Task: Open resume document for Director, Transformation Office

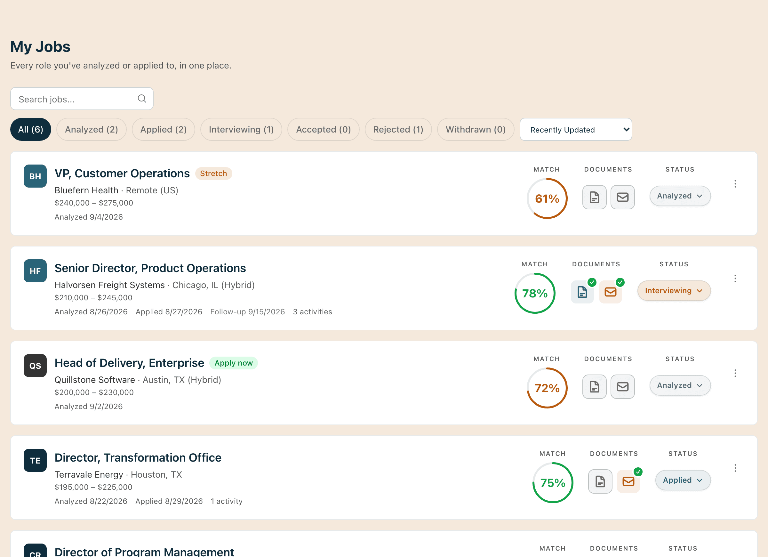Action: point(600,481)
